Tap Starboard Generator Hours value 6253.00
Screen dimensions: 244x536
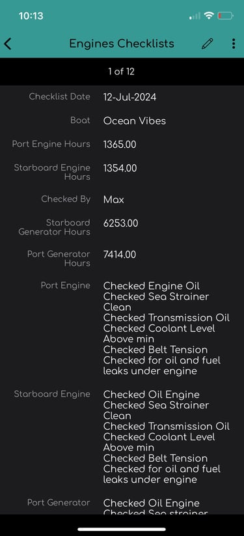tap(120, 223)
